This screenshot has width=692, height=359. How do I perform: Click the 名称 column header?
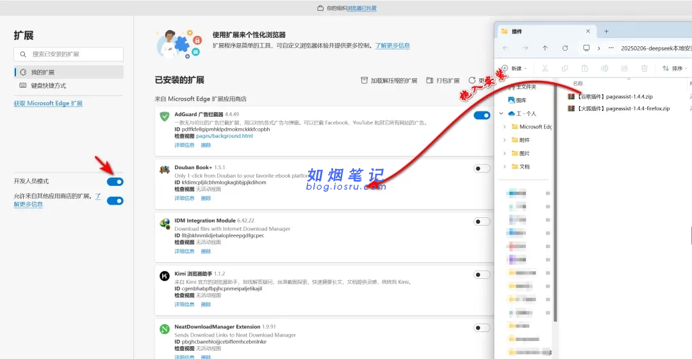578,83
